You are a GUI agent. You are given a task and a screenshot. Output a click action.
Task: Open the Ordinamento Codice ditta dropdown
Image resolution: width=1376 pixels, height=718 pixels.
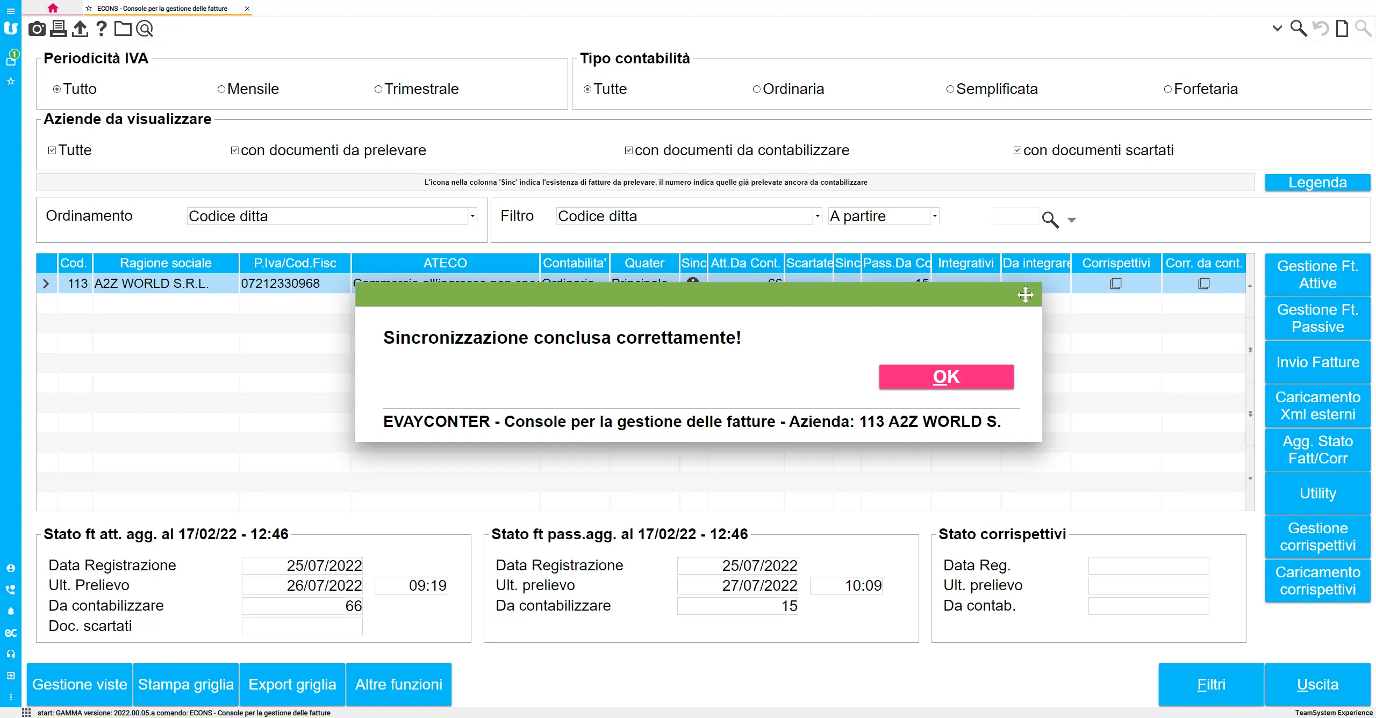[472, 216]
